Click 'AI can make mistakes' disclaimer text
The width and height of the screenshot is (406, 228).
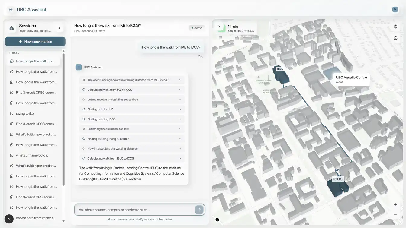click(140, 220)
